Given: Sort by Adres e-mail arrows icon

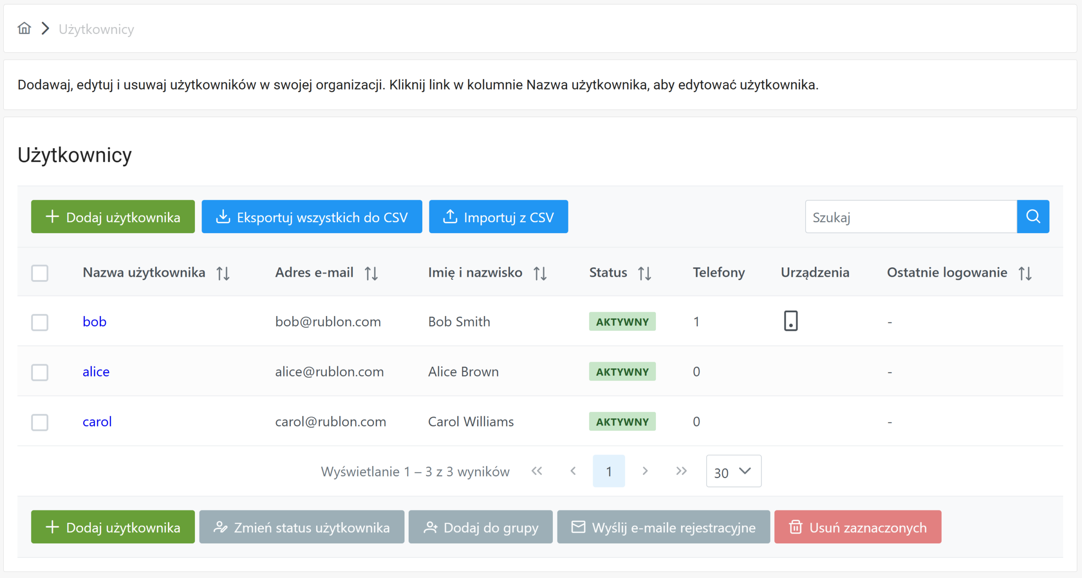Looking at the screenshot, I should (371, 273).
